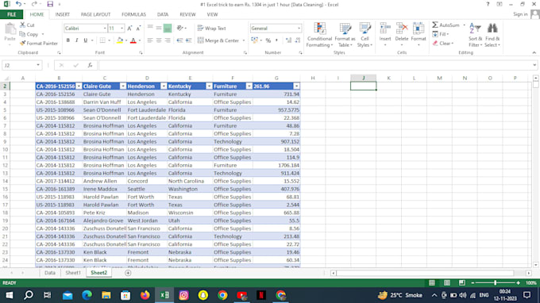This screenshot has width=540, height=303.
Task: Open the General number format dropdown
Action: point(299,29)
